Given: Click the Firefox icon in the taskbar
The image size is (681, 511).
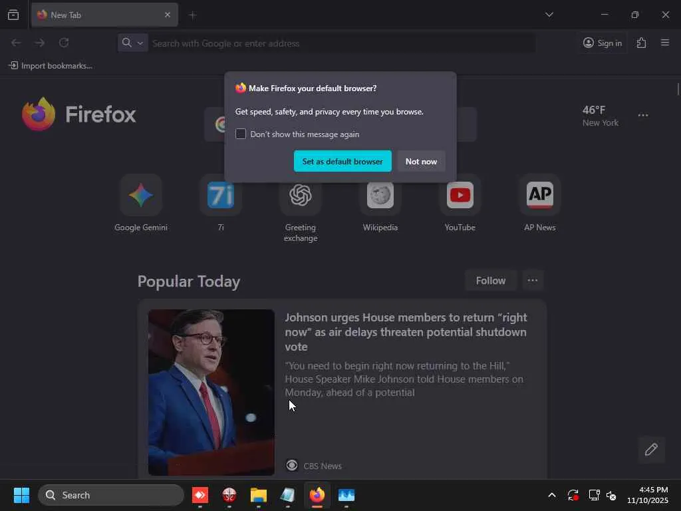Looking at the screenshot, I should point(317,495).
